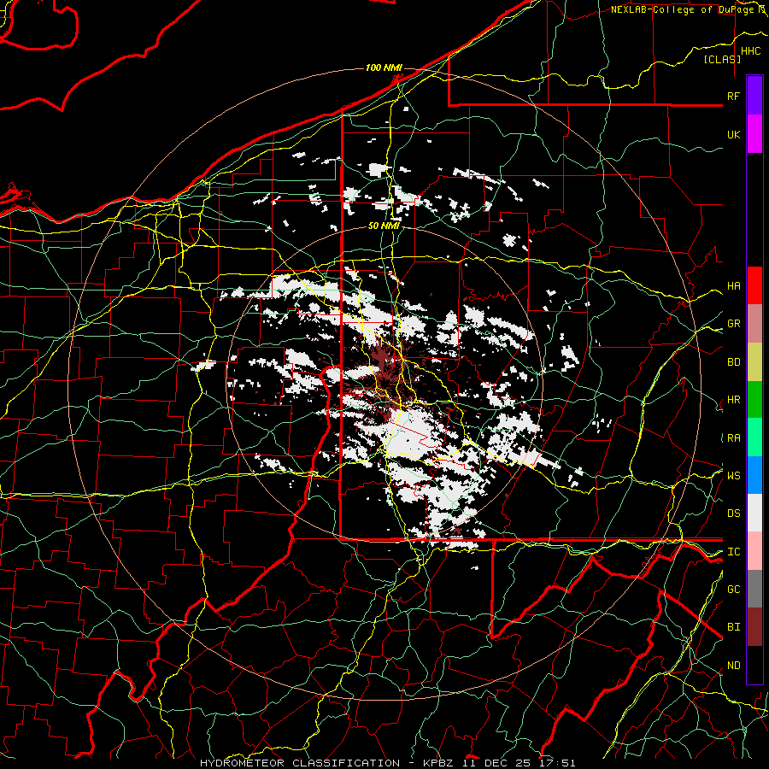Click the DS white legend swatch
The width and height of the screenshot is (769, 769).
coord(754,513)
